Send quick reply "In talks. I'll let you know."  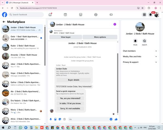[70, 103]
